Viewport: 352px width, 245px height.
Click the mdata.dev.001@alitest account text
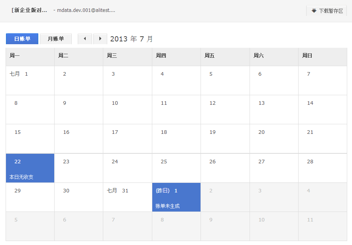(x=86, y=10)
